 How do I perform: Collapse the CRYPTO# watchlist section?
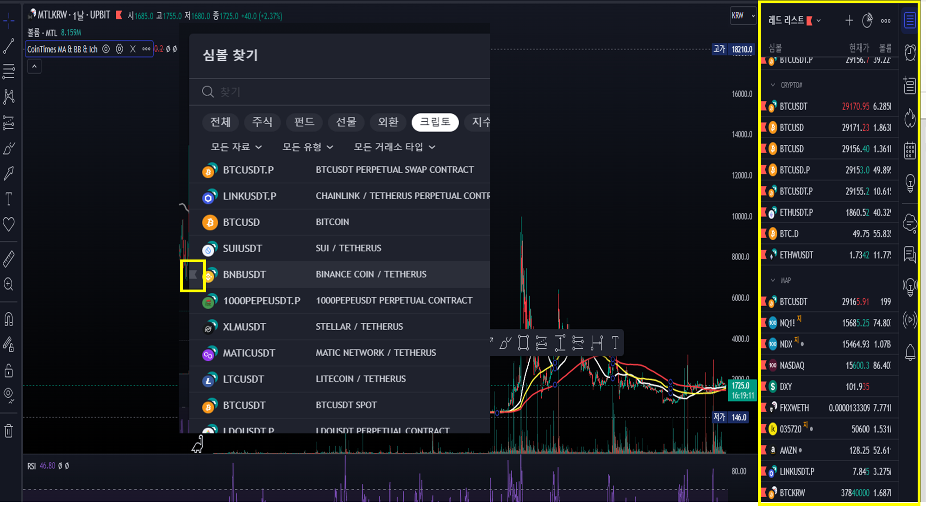click(x=773, y=85)
